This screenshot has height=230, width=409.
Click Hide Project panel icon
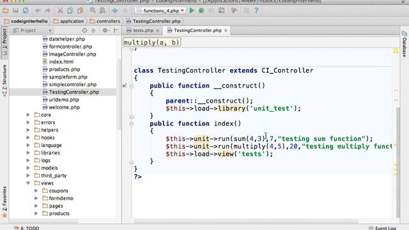116,31
